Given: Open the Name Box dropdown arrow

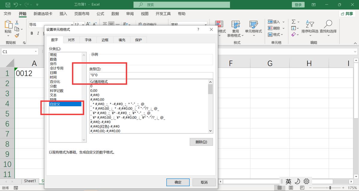Looking at the screenshot, I should [35, 51].
